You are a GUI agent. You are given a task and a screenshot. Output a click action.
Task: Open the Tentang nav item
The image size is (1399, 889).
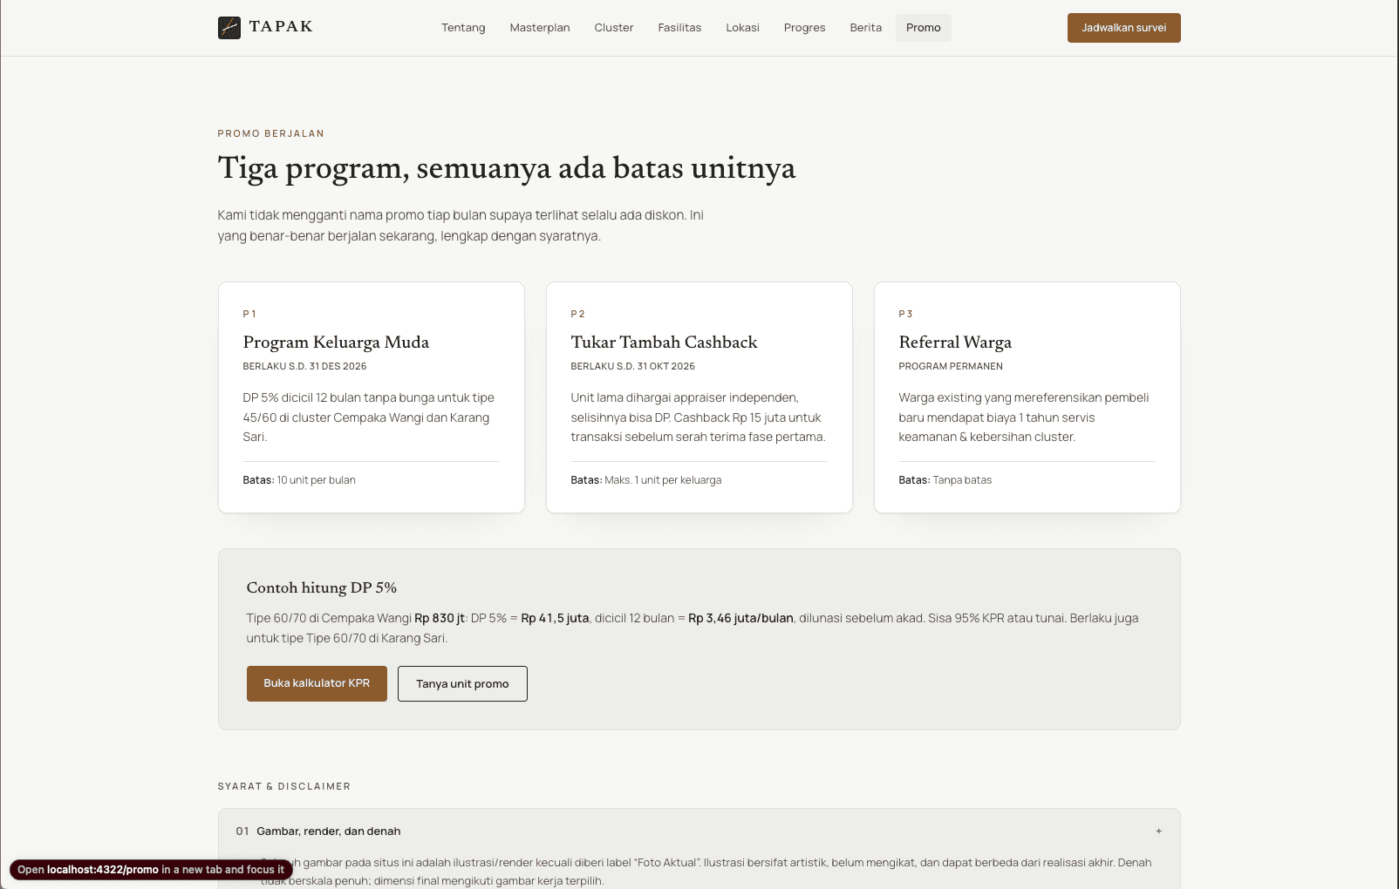(463, 28)
